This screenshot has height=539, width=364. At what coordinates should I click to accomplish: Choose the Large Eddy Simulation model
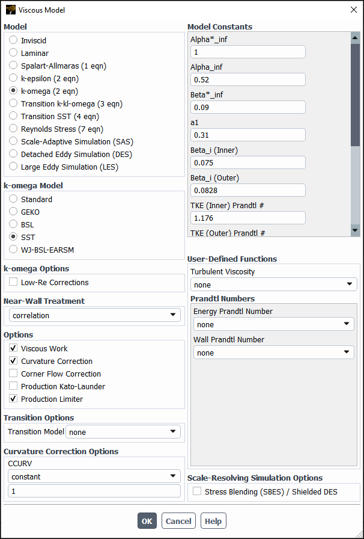tap(13, 167)
